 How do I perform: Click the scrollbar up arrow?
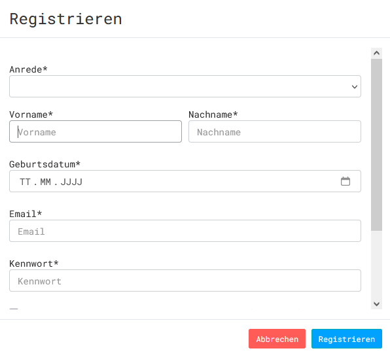pos(376,53)
